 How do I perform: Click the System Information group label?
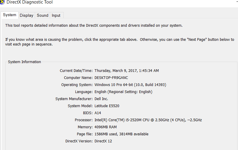click(x=24, y=62)
